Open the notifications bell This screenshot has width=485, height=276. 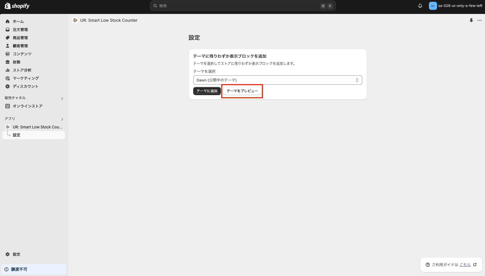pos(420,6)
